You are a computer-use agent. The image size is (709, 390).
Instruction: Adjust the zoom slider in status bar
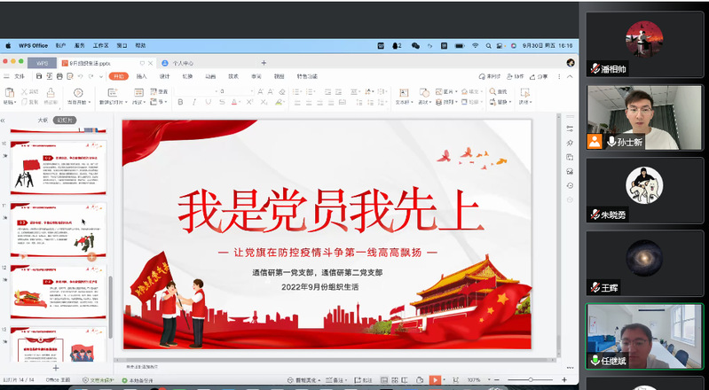click(x=532, y=380)
